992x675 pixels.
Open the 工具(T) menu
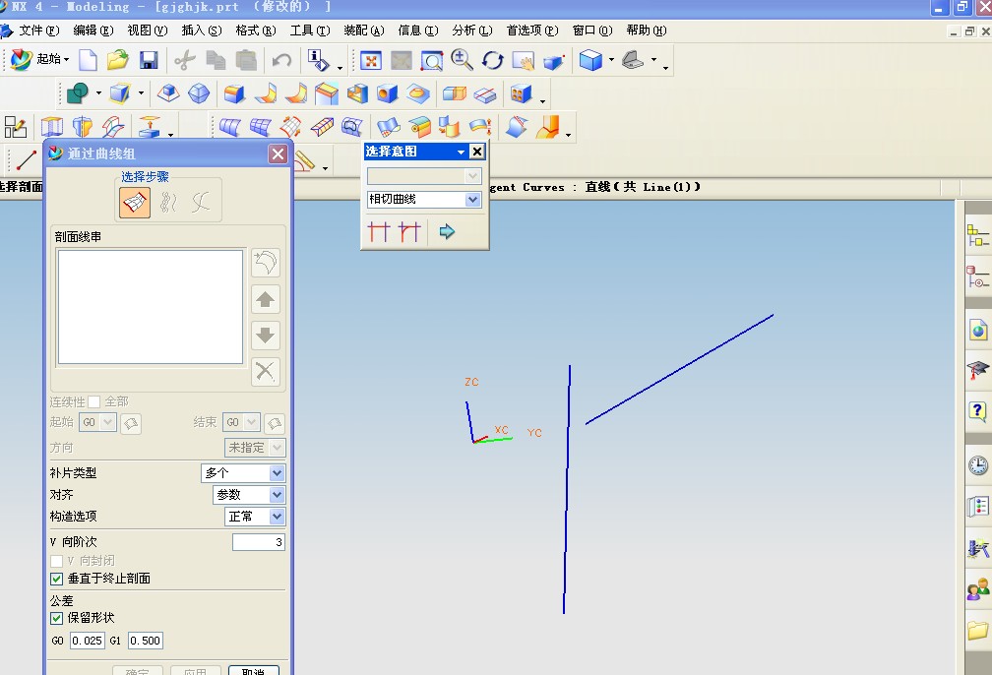(310, 31)
